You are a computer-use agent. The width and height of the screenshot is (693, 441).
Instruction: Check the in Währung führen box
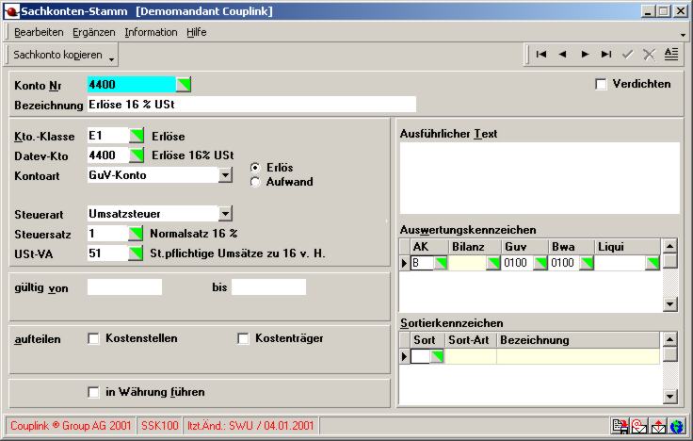tap(93, 392)
